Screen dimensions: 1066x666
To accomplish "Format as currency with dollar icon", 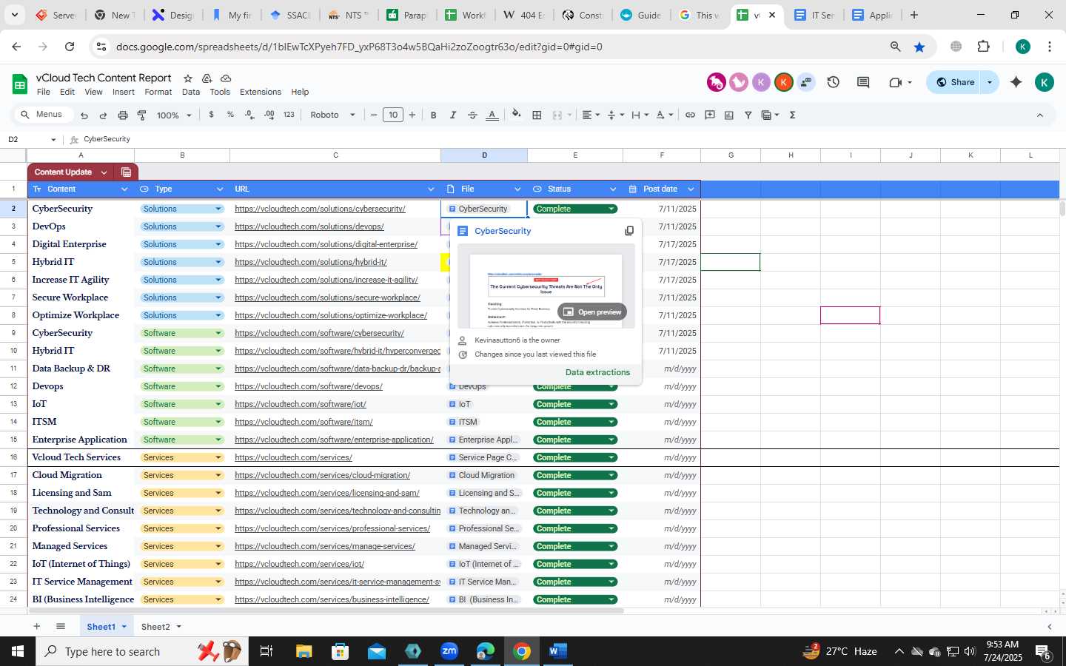I will 212,115.
